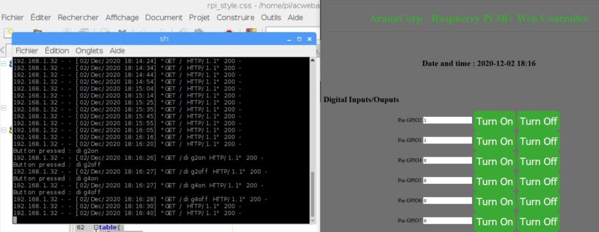Click line number 62 in Geany editor
The height and width of the screenshot is (232, 599).
pyautogui.click(x=81, y=228)
